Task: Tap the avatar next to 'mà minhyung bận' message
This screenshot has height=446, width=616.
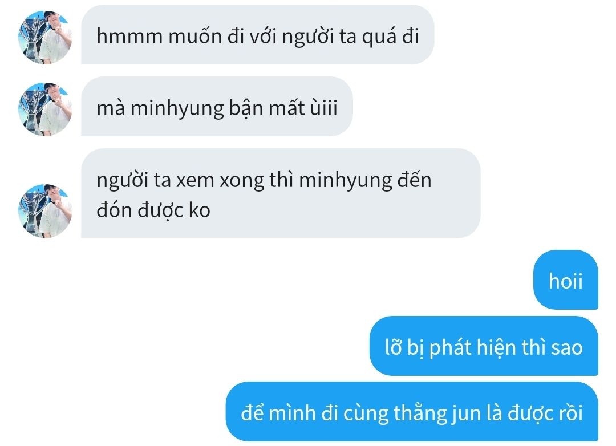Action: (45, 110)
